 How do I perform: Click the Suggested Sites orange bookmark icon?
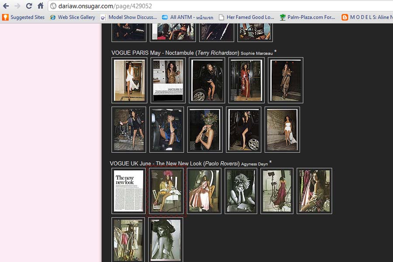point(5,17)
